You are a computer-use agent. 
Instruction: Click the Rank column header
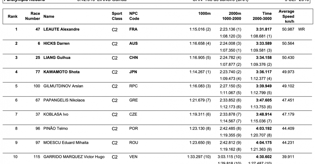click(13, 16)
